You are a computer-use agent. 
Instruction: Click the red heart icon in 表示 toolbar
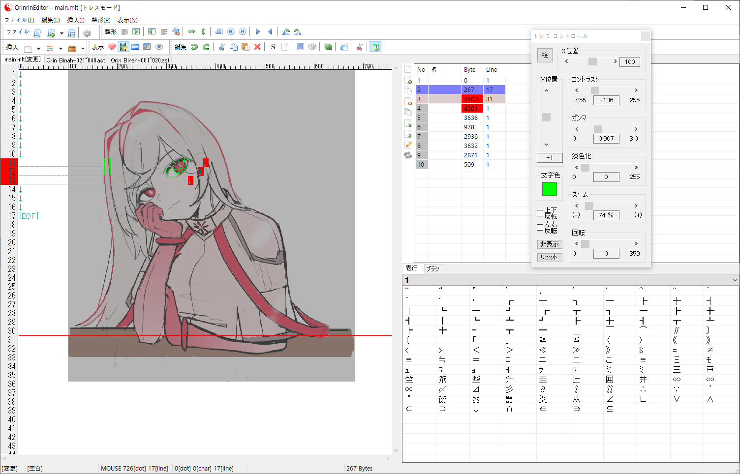pos(112,47)
